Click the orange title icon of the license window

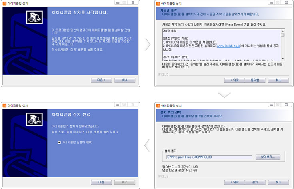158,4
